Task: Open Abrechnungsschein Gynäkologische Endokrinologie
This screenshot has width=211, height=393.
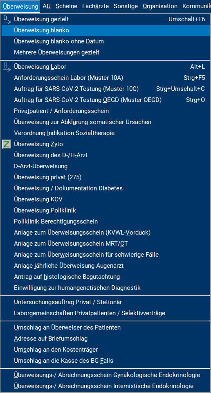Action: [x=105, y=375]
